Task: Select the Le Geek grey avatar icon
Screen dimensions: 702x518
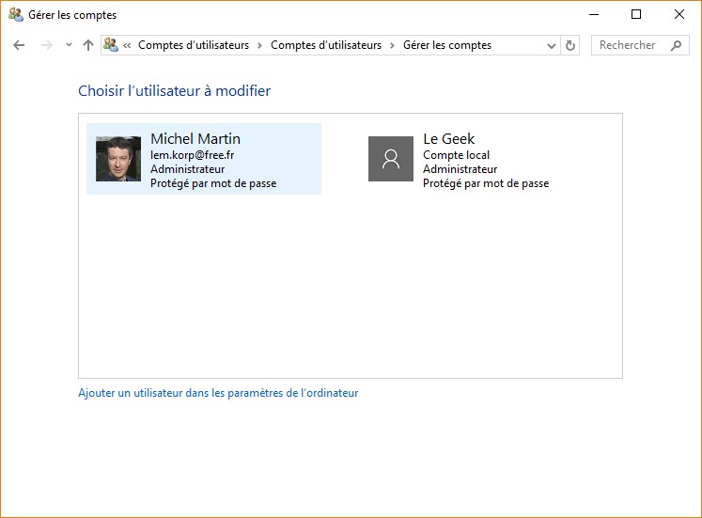Action: pos(391,159)
